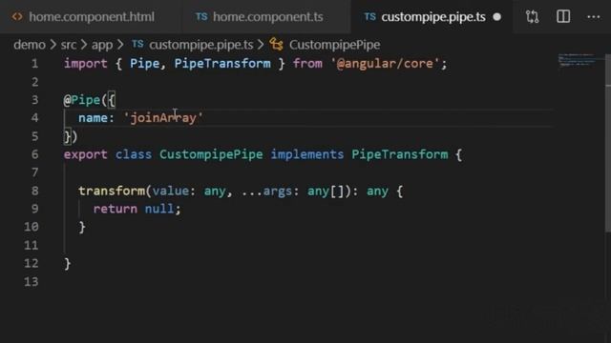Open the demo breadcrumb folder
611x343 pixels.
click(30, 45)
